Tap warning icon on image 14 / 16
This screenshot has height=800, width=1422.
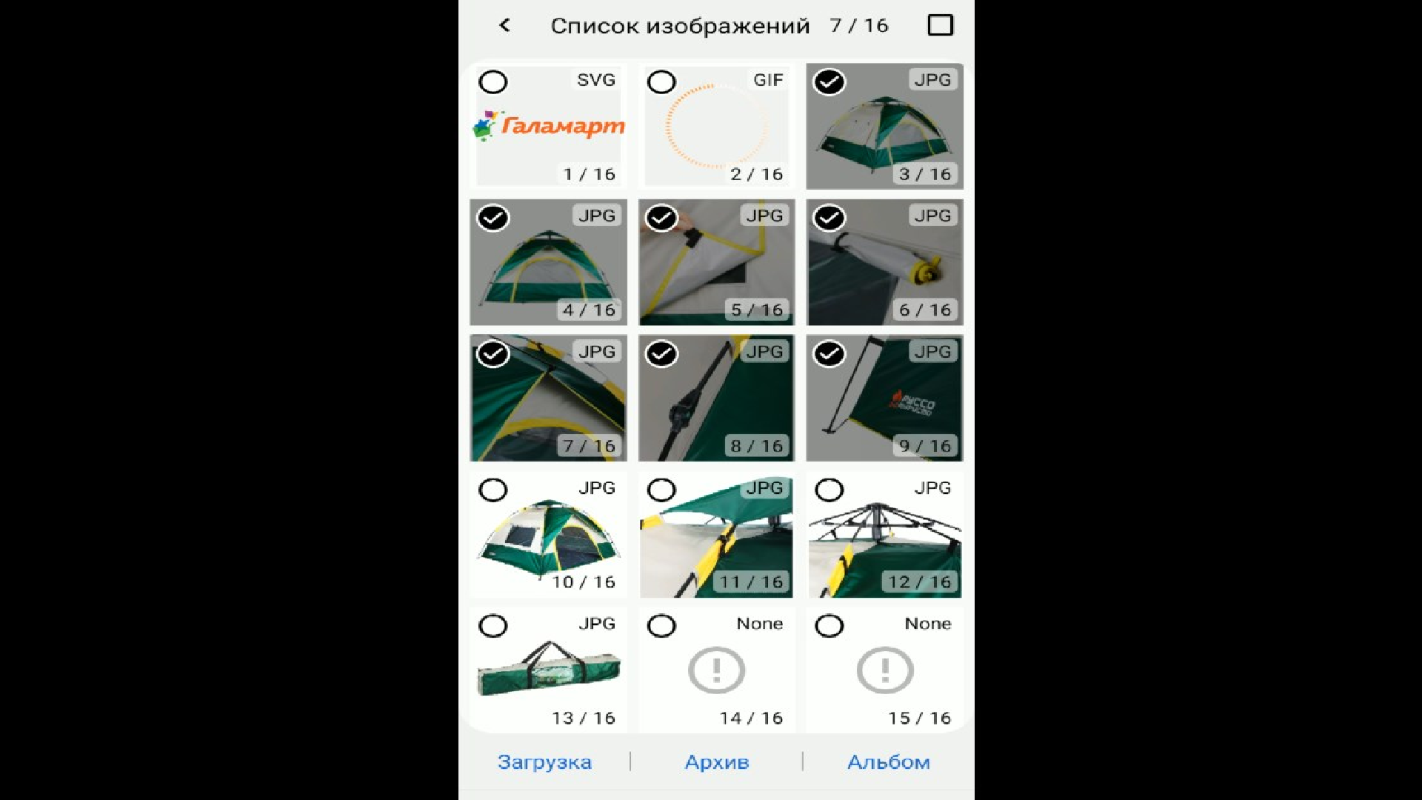pyautogui.click(x=716, y=670)
